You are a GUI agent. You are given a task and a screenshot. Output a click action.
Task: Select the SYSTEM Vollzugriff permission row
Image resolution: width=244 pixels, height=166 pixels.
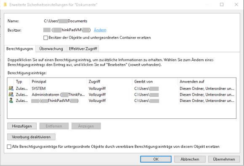pos(122,88)
